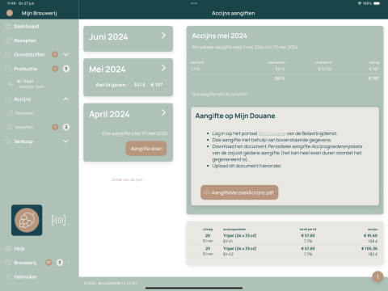Screen dimensions: 388x291
Task: Open the Gebruiker menu item
Action: 25,276
